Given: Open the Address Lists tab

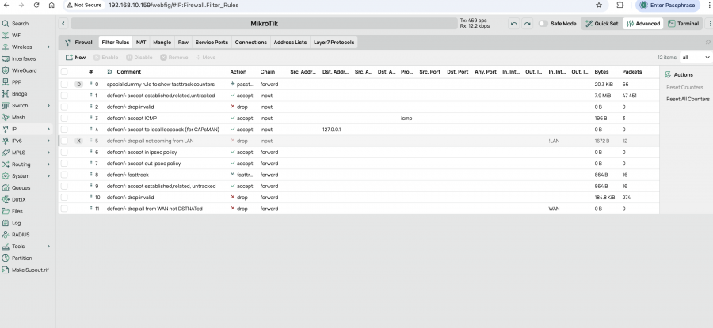Looking at the screenshot, I should click(x=290, y=42).
